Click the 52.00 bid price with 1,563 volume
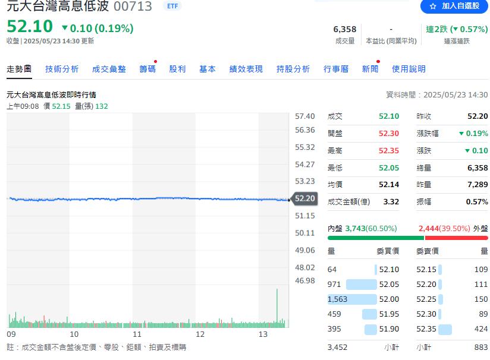 389,299
